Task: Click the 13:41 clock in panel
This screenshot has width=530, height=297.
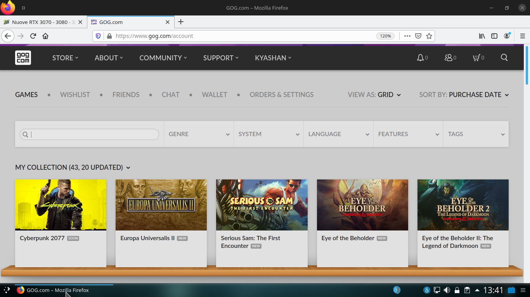Action: coord(493,290)
